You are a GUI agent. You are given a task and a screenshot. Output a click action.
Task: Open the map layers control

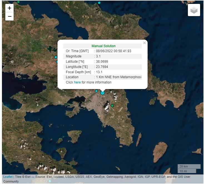point(194,10)
